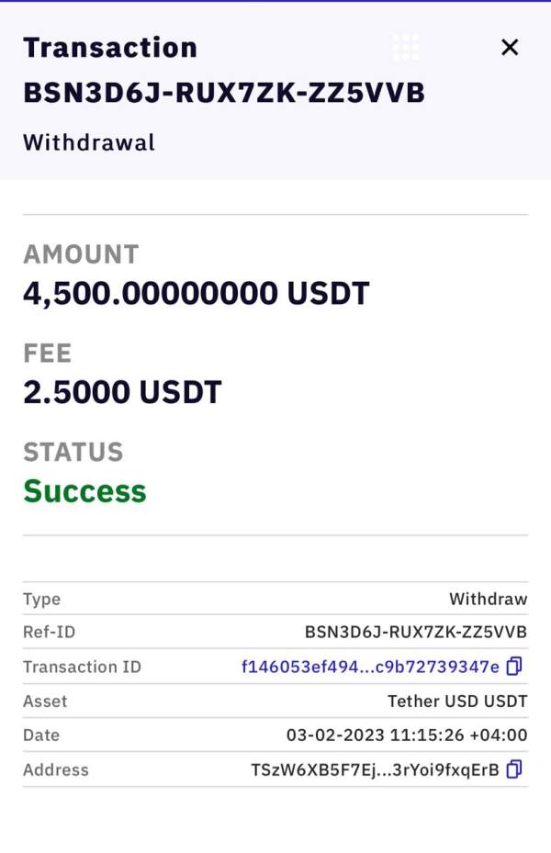Screen dimensions: 551x853
Task: Click the green Success status text
Action: (84, 491)
